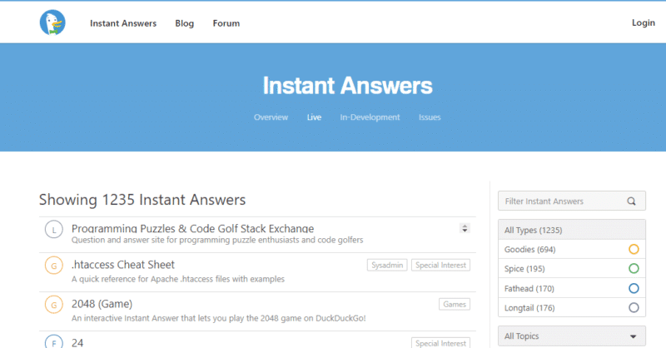Click the Filter Instant Answers input field

tap(572, 201)
